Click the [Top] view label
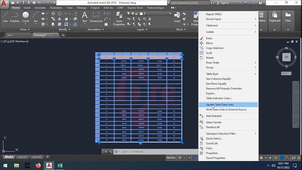 coord(7,42)
